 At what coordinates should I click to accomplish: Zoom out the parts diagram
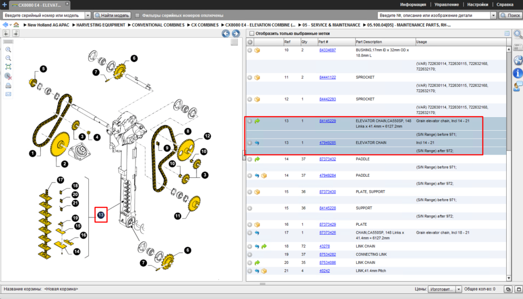tap(8, 58)
